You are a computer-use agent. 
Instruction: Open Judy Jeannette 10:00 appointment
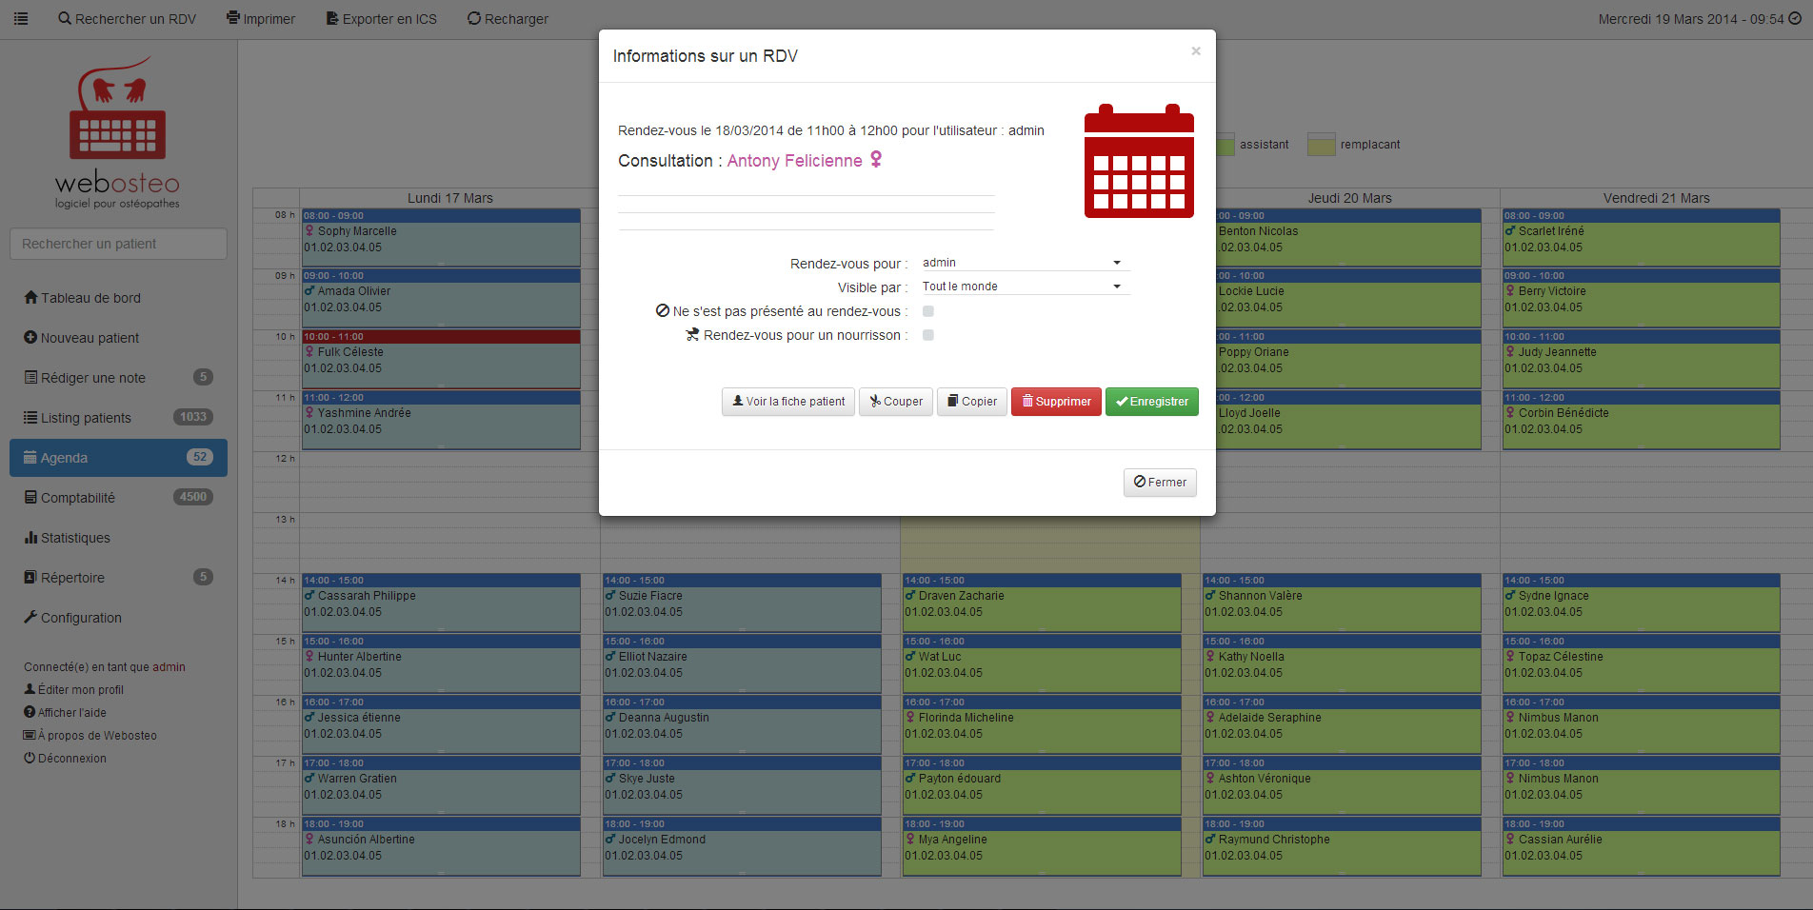click(x=1642, y=360)
